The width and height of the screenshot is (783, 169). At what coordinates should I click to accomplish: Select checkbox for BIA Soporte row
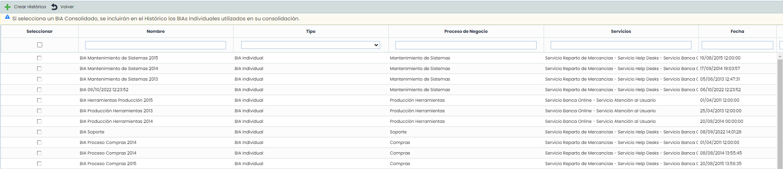pyautogui.click(x=39, y=132)
